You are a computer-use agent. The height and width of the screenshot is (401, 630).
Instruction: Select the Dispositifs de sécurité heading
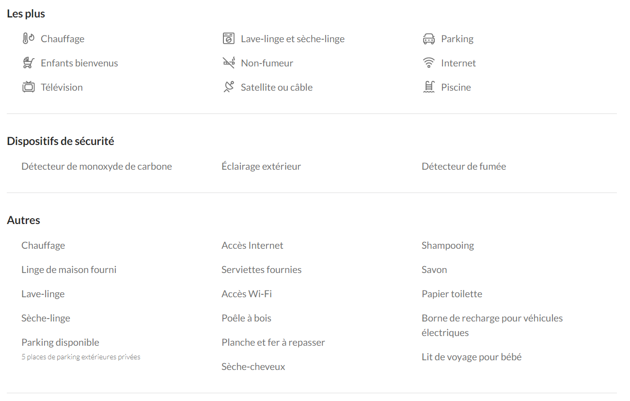click(x=61, y=141)
